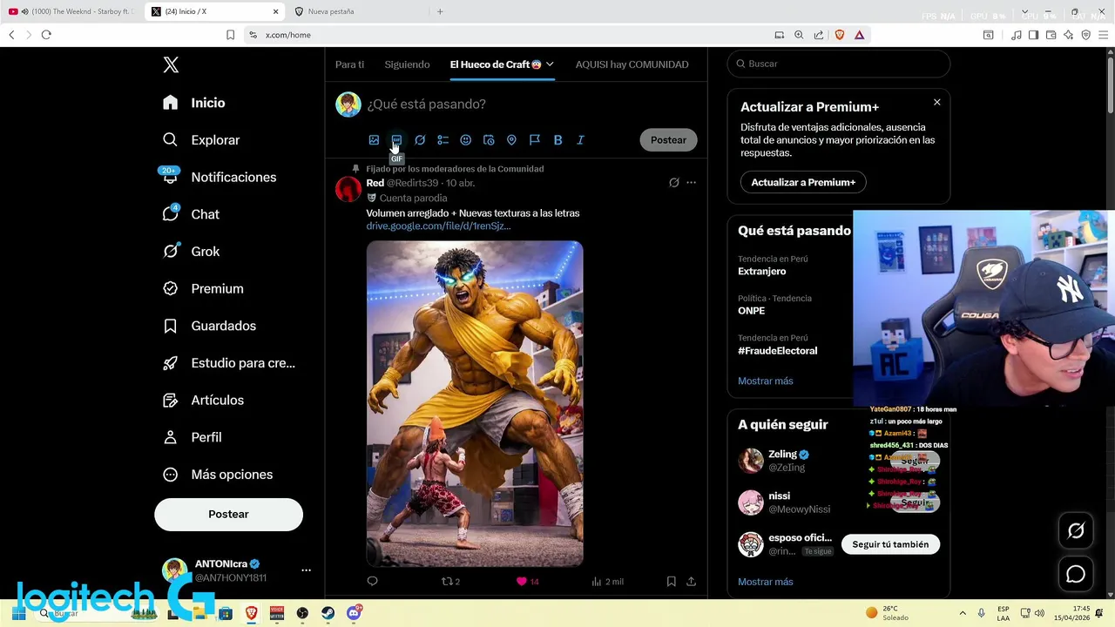Click Mostrar más under A quién seguir
Image resolution: width=1115 pixels, height=627 pixels.
(x=766, y=582)
